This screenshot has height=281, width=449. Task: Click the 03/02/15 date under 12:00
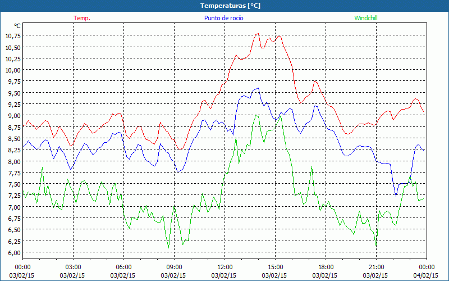pos(224,275)
